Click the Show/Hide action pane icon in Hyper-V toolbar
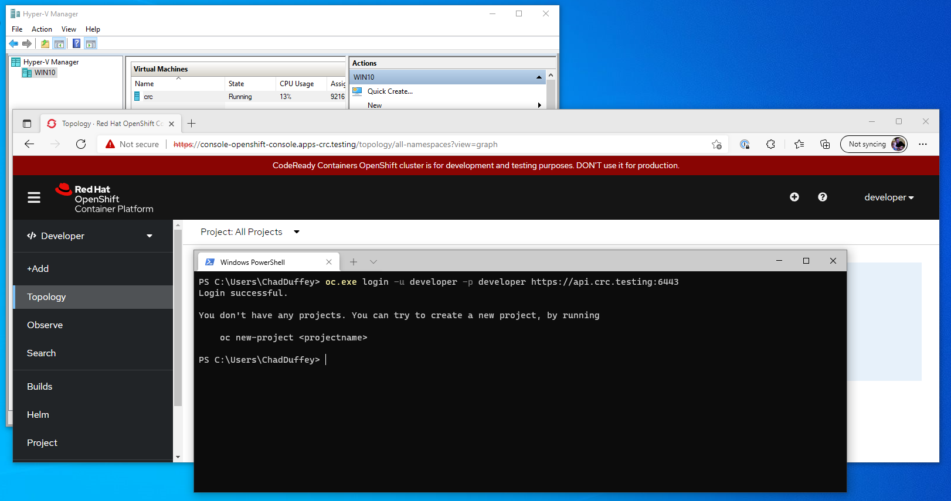The height and width of the screenshot is (501, 951). coord(91,43)
